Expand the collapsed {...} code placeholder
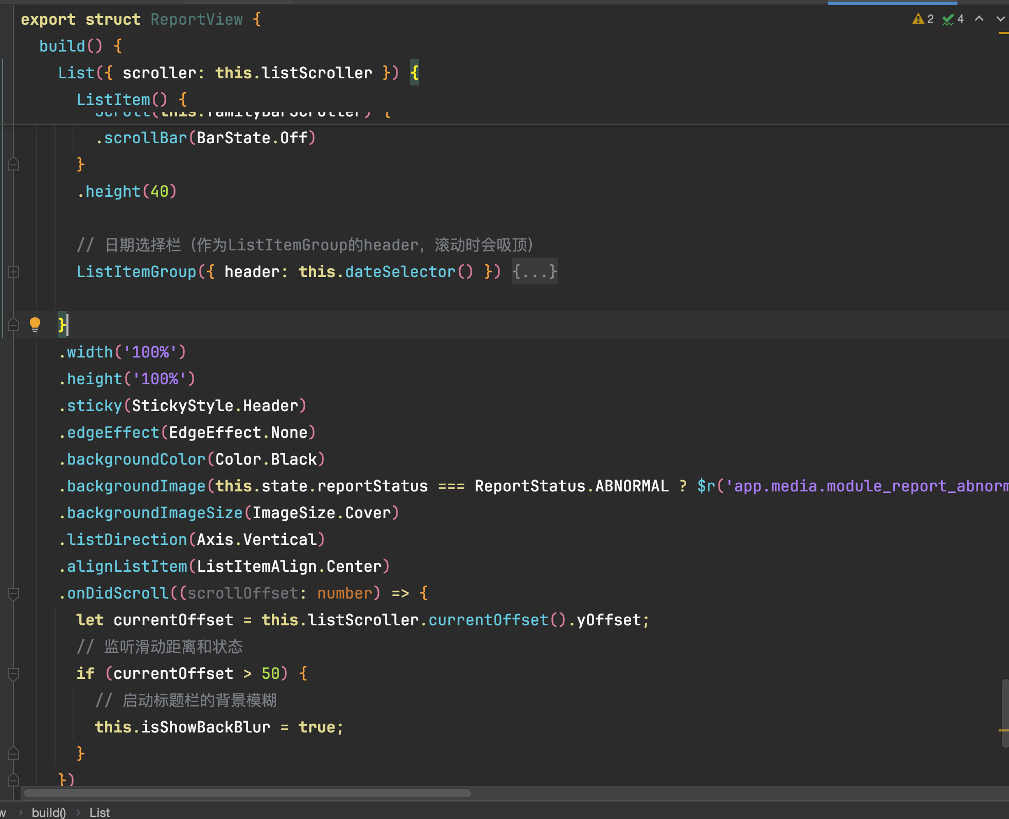The height and width of the screenshot is (819, 1009). [534, 271]
